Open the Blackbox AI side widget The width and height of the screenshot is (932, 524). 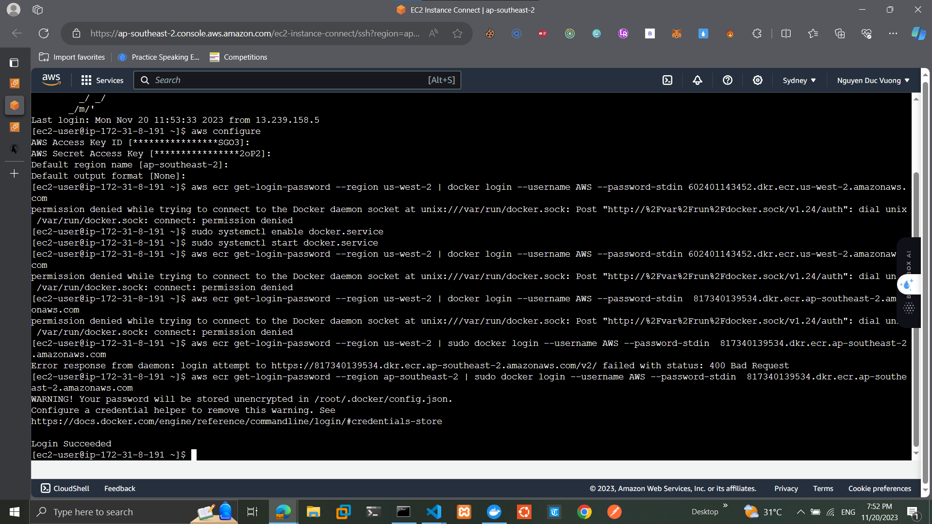[908, 283]
